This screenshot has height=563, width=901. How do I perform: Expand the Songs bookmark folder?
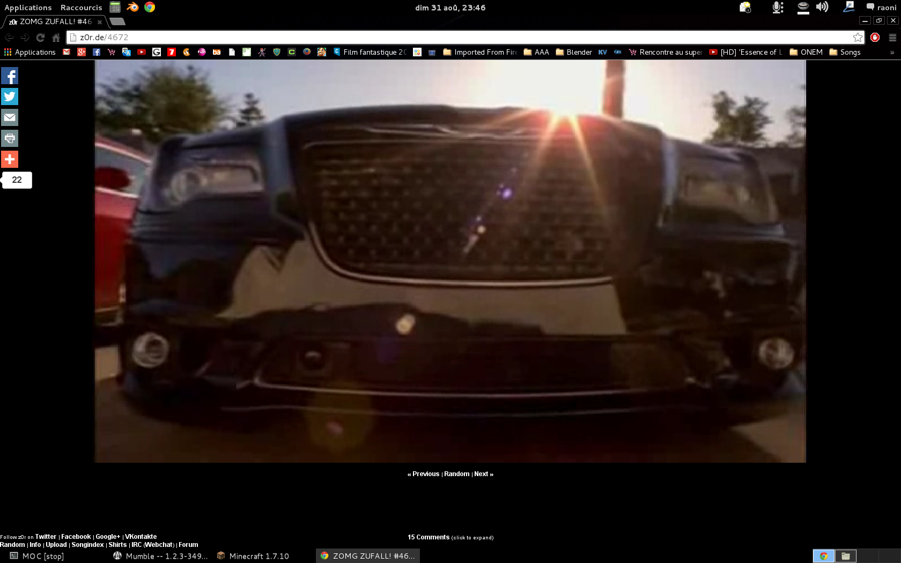click(x=845, y=52)
